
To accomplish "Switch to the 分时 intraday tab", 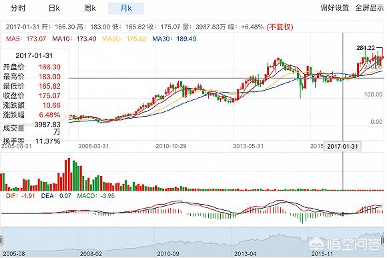I will coord(18,8).
